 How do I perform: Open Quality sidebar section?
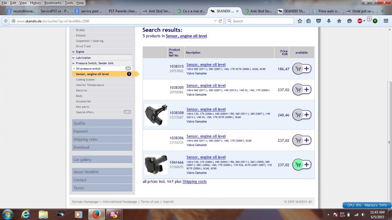[102, 123]
